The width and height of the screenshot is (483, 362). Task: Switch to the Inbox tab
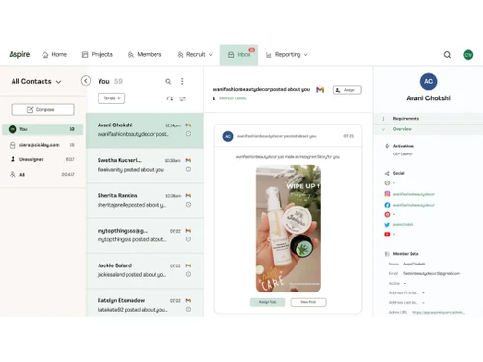pyautogui.click(x=239, y=55)
